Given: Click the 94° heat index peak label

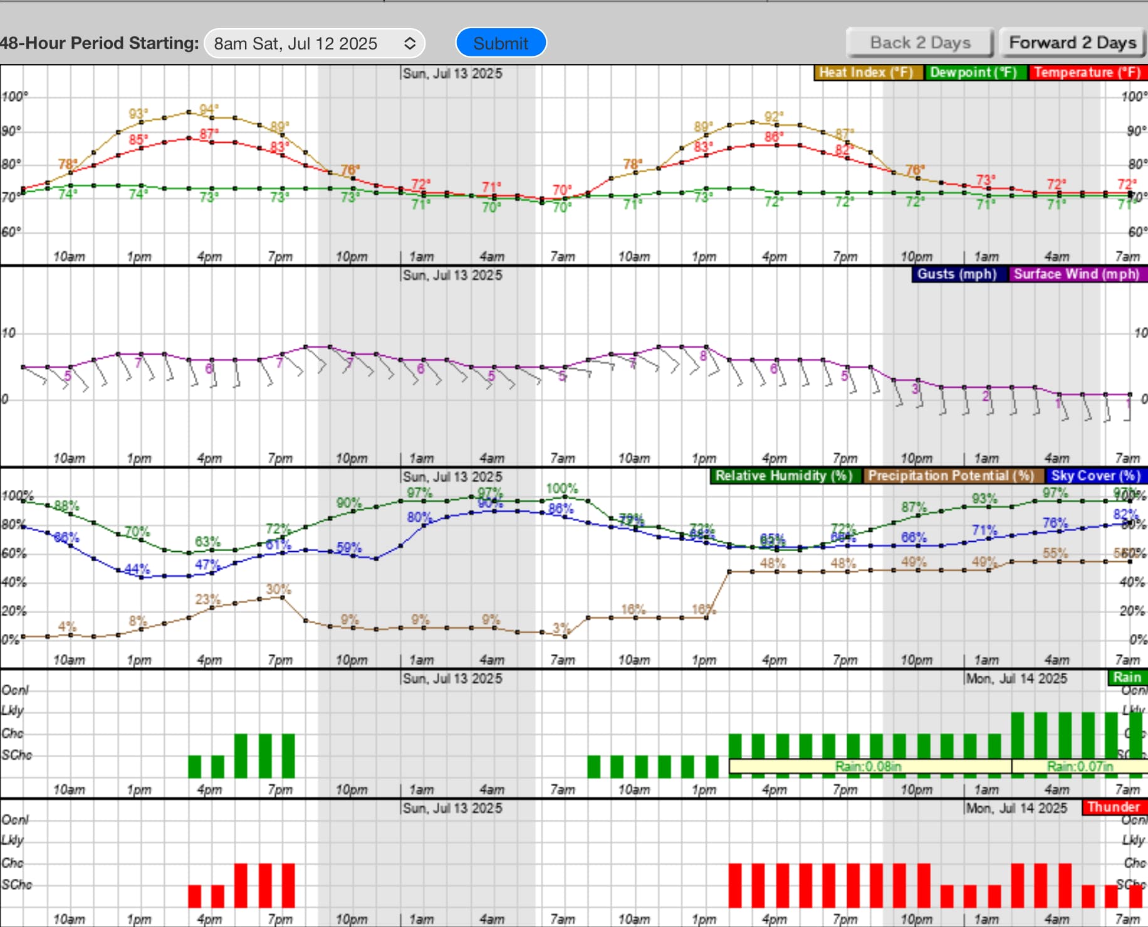Looking at the screenshot, I should tap(209, 110).
